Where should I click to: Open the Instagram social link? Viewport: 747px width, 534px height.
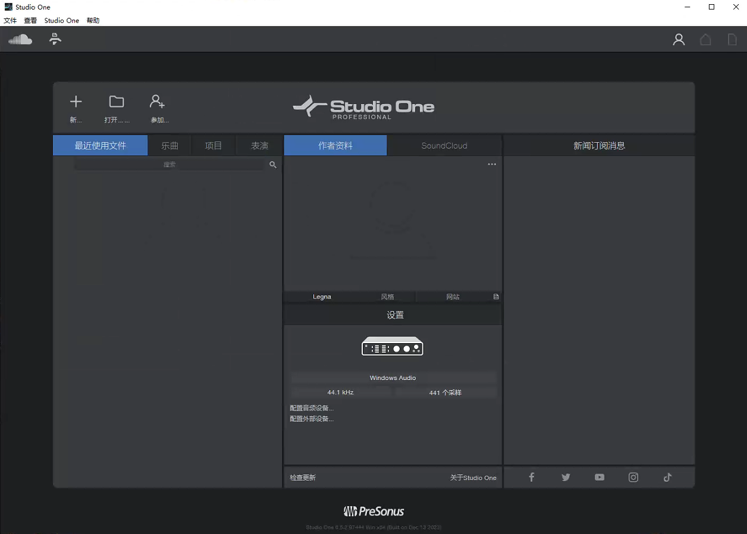pyautogui.click(x=633, y=477)
